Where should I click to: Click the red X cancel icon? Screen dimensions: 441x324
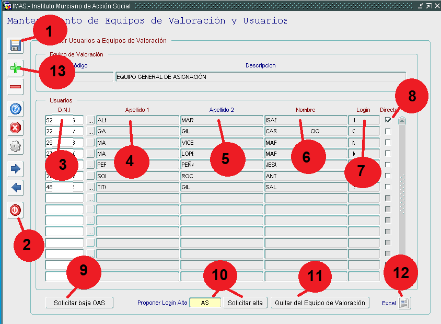[x=16, y=128]
